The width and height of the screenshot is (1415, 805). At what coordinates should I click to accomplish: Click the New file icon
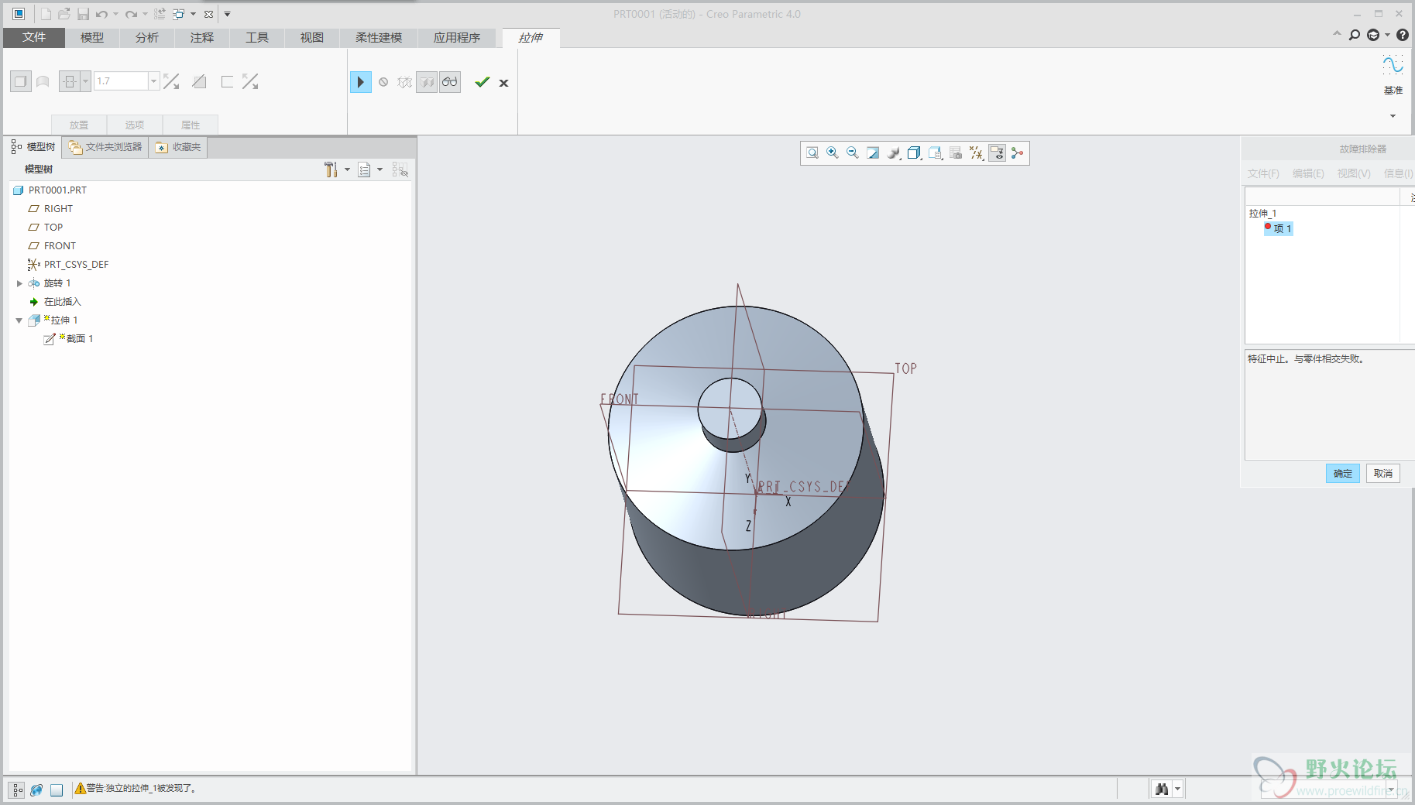tap(46, 14)
